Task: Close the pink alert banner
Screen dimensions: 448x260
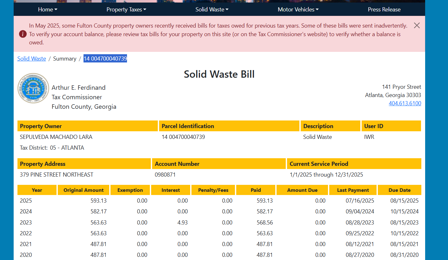Action: [417, 25]
